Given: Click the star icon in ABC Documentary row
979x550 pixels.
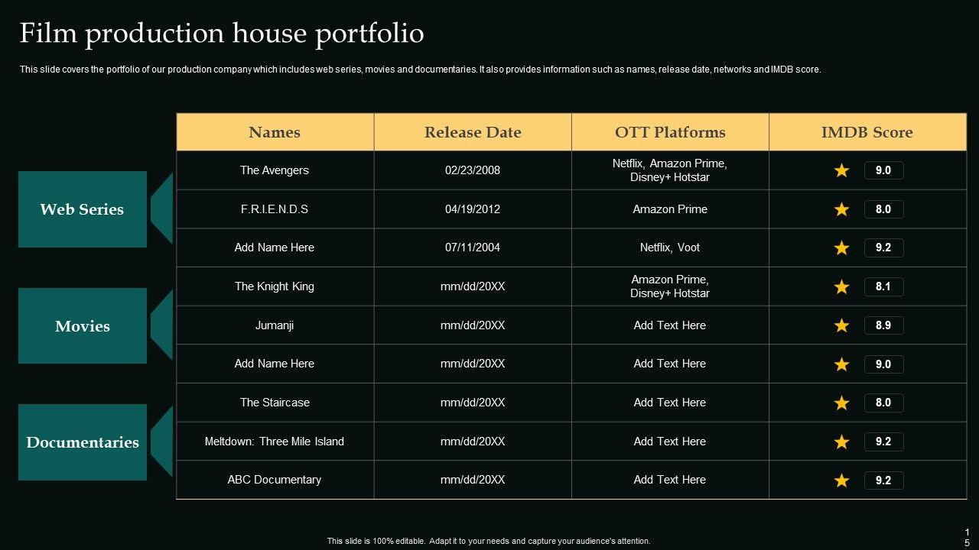Looking at the screenshot, I should (x=841, y=480).
